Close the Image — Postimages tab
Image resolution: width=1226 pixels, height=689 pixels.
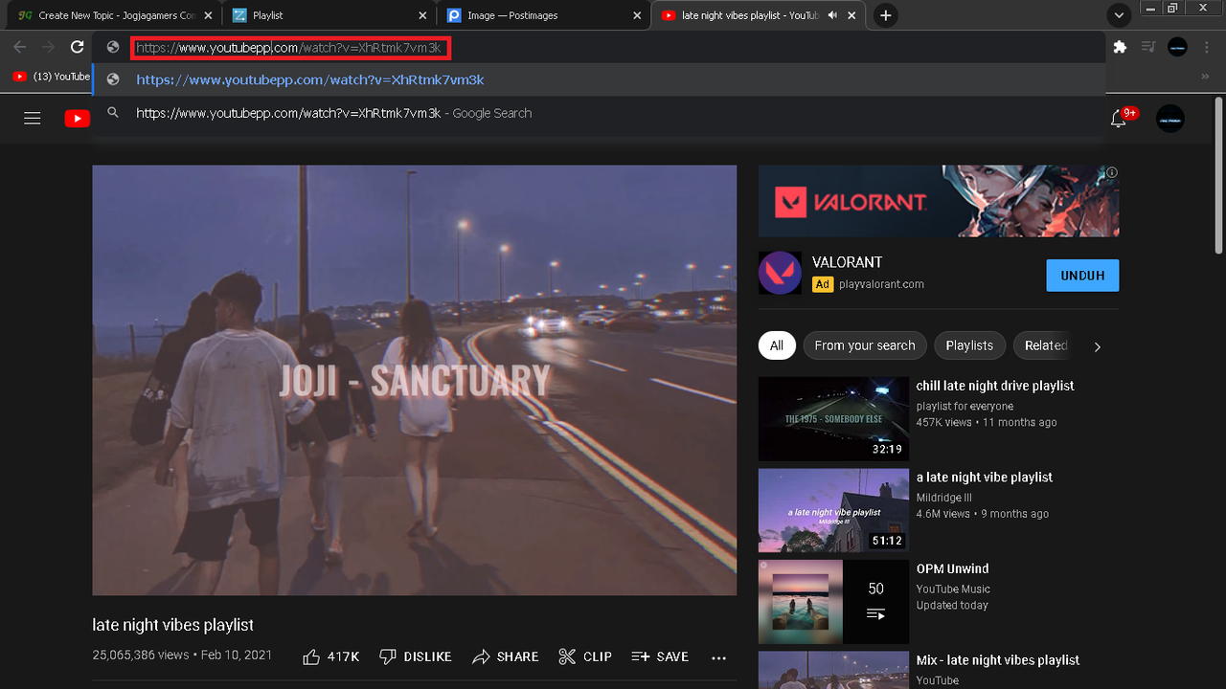[x=638, y=15]
